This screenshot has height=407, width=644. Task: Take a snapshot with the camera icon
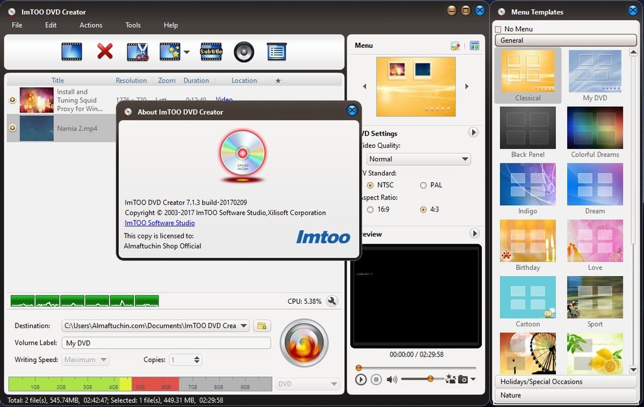click(x=463, y=379)
